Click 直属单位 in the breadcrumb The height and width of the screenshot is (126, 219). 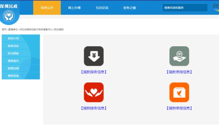13,29
